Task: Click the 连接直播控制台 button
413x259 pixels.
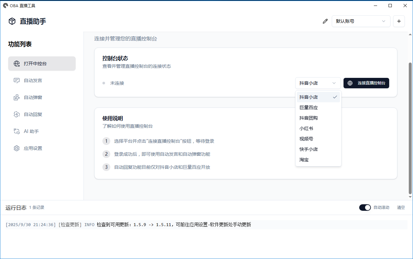Action: coord(366,83)
